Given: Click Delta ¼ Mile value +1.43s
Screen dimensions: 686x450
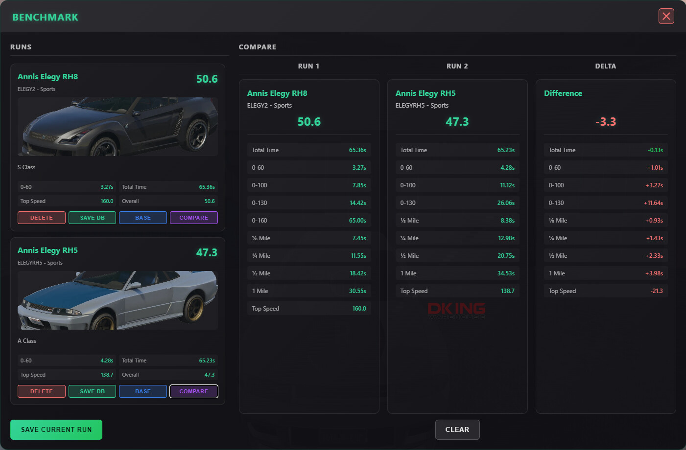Looking at the screenshot, I should (654, 238).
